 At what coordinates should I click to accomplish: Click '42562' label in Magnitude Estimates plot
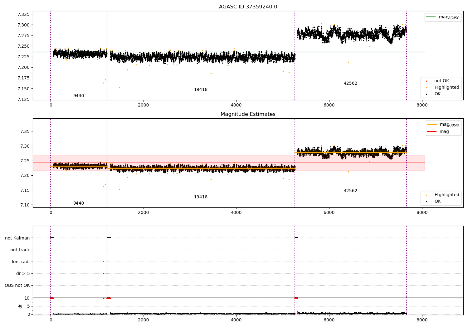[x=350, y=191]
